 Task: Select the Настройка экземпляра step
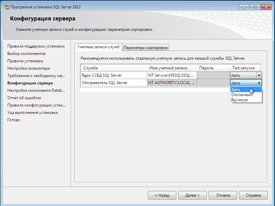click(x=28, y=68)
